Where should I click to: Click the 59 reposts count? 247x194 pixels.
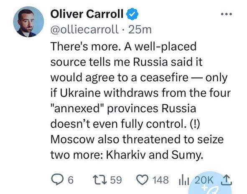tap(116, 180)
